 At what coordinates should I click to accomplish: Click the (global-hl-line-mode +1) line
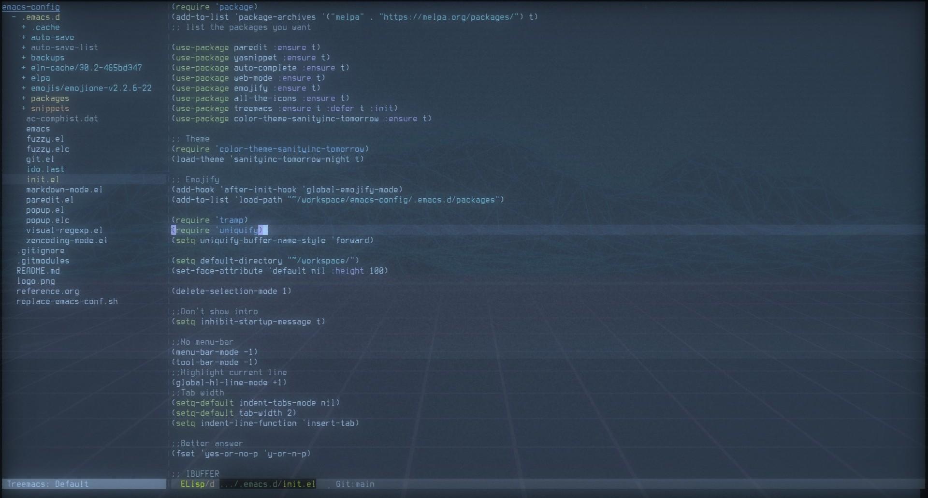click(x=229, y=382)
